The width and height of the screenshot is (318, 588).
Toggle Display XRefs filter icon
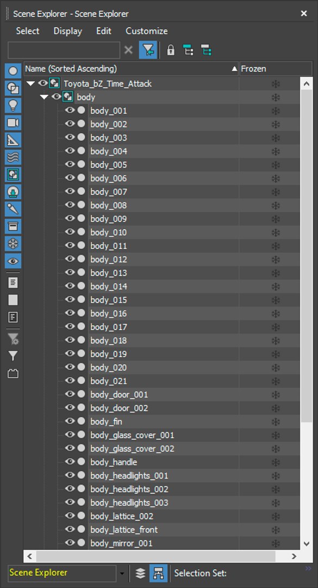tap(13, 192)
